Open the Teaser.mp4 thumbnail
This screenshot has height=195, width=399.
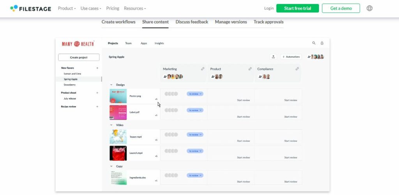(x=118, y=137)
